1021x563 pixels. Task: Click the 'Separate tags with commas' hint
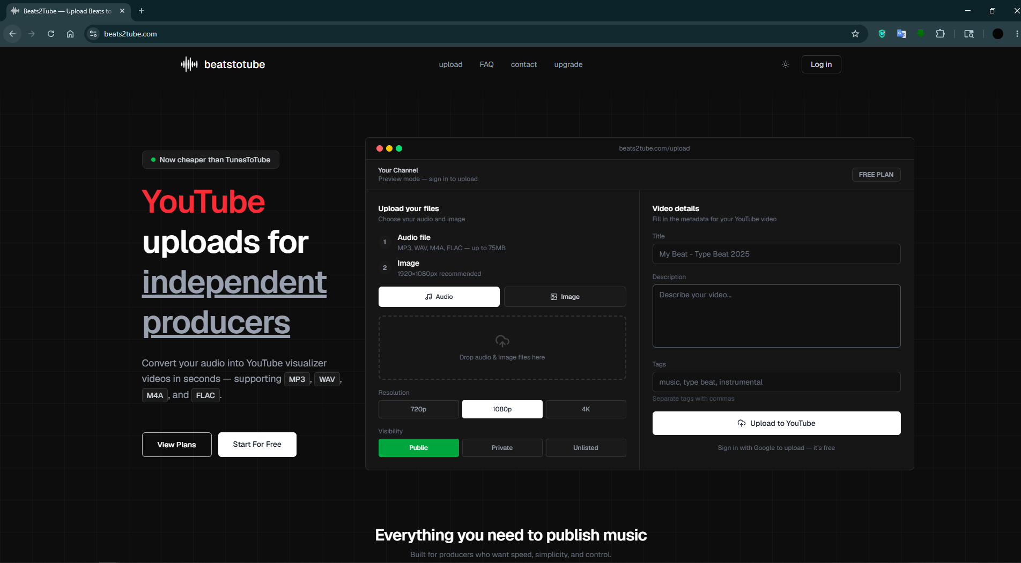pyautogui.click(x=693, y=399)
